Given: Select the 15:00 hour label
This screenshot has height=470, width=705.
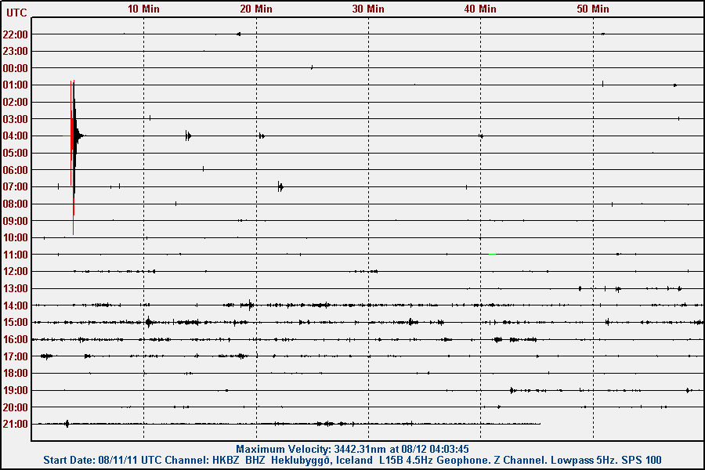Looking at the screenshot, I should tap(16, 322).
